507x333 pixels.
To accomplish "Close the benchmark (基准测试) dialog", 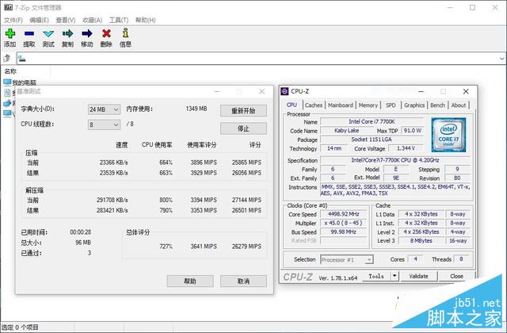I will pyautogui.click(x=262, y=92).
